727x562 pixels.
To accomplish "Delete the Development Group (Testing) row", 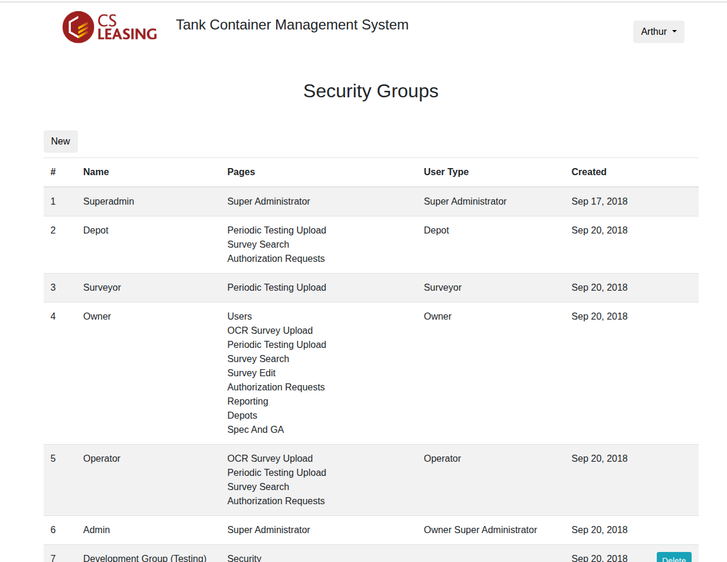I will click(673, 557).
